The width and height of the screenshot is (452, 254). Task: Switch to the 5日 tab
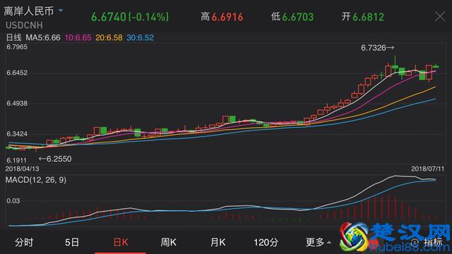[72, 243]
